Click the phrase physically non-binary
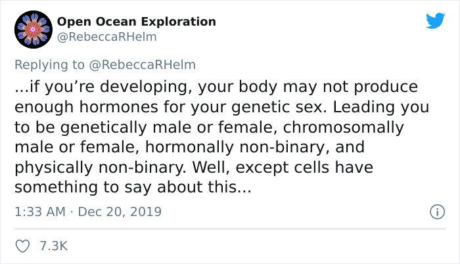Viewport: 460px width, 264px height. (x=100, y=167)
